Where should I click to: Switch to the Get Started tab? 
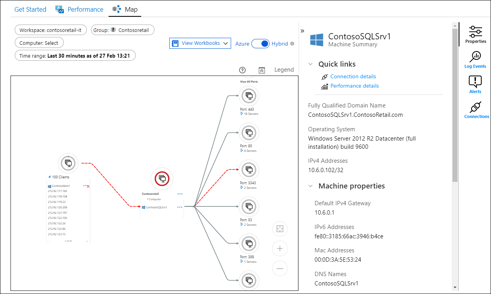(30, 9)
